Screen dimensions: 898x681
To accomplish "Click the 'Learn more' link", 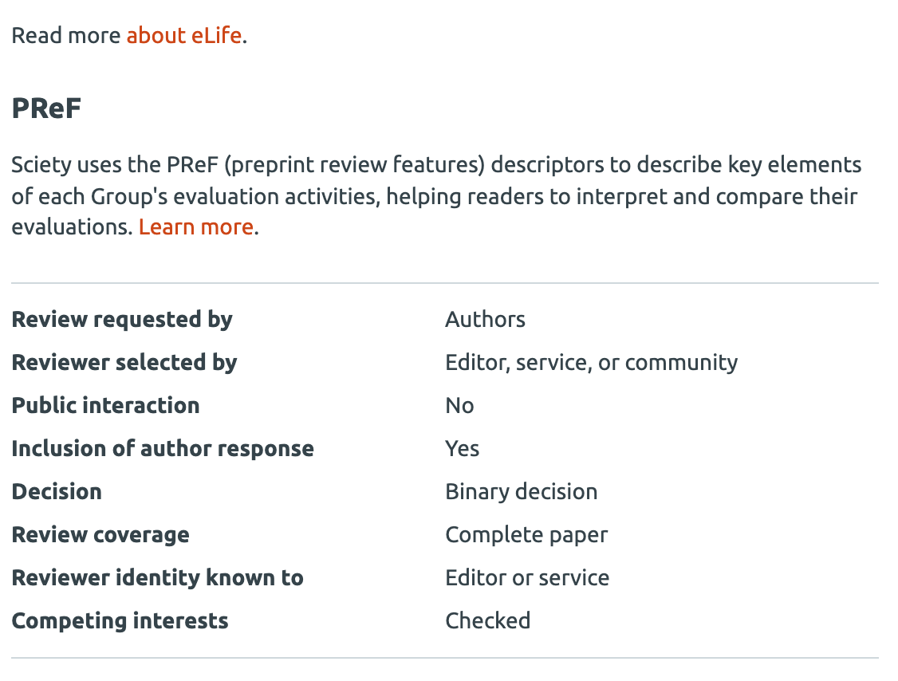I will [195, 227].
